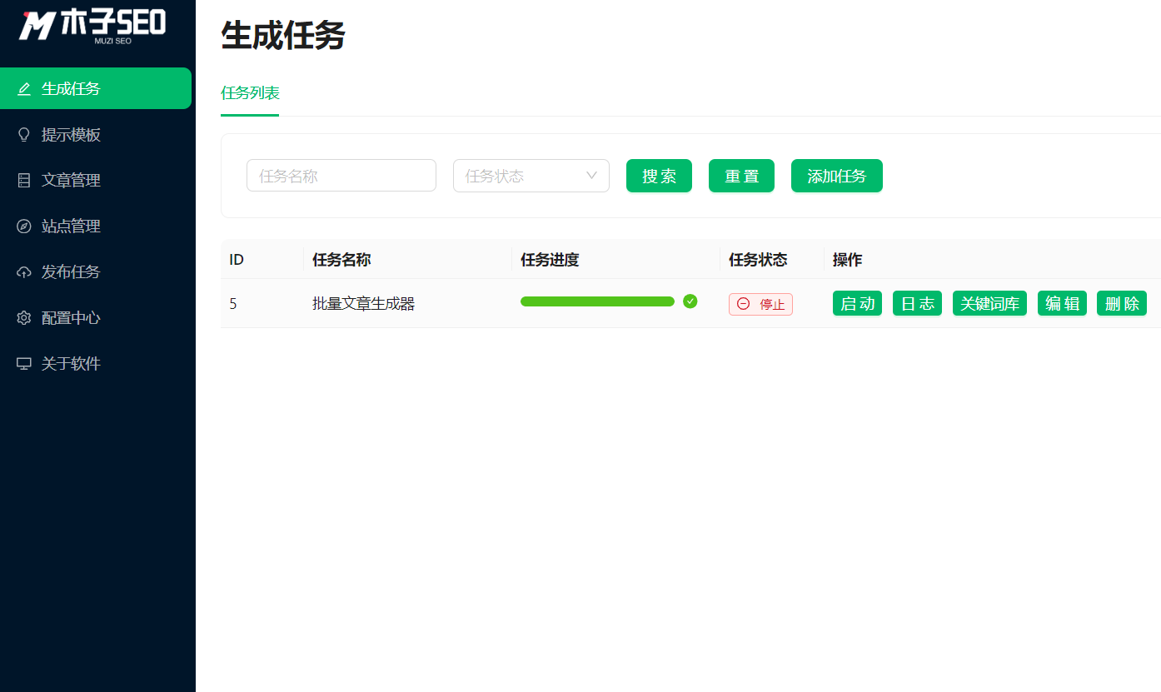Open the gear icon beside 配置中心
The height and width of the screenshot is (692, 1161).
tap(24, 317)
